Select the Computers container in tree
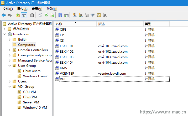Viewport: 188px width, 116px height. point(27,45)
